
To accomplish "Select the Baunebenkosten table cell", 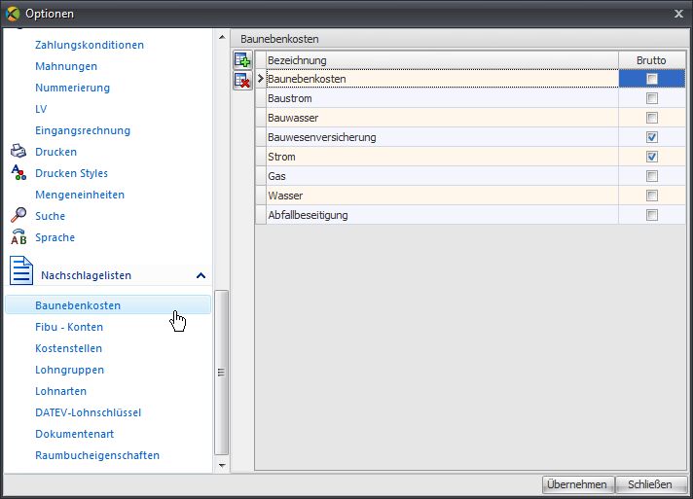I will coord(442,79).
